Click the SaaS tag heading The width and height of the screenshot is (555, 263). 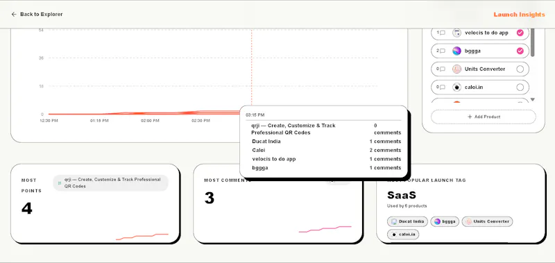click(402, 195)
